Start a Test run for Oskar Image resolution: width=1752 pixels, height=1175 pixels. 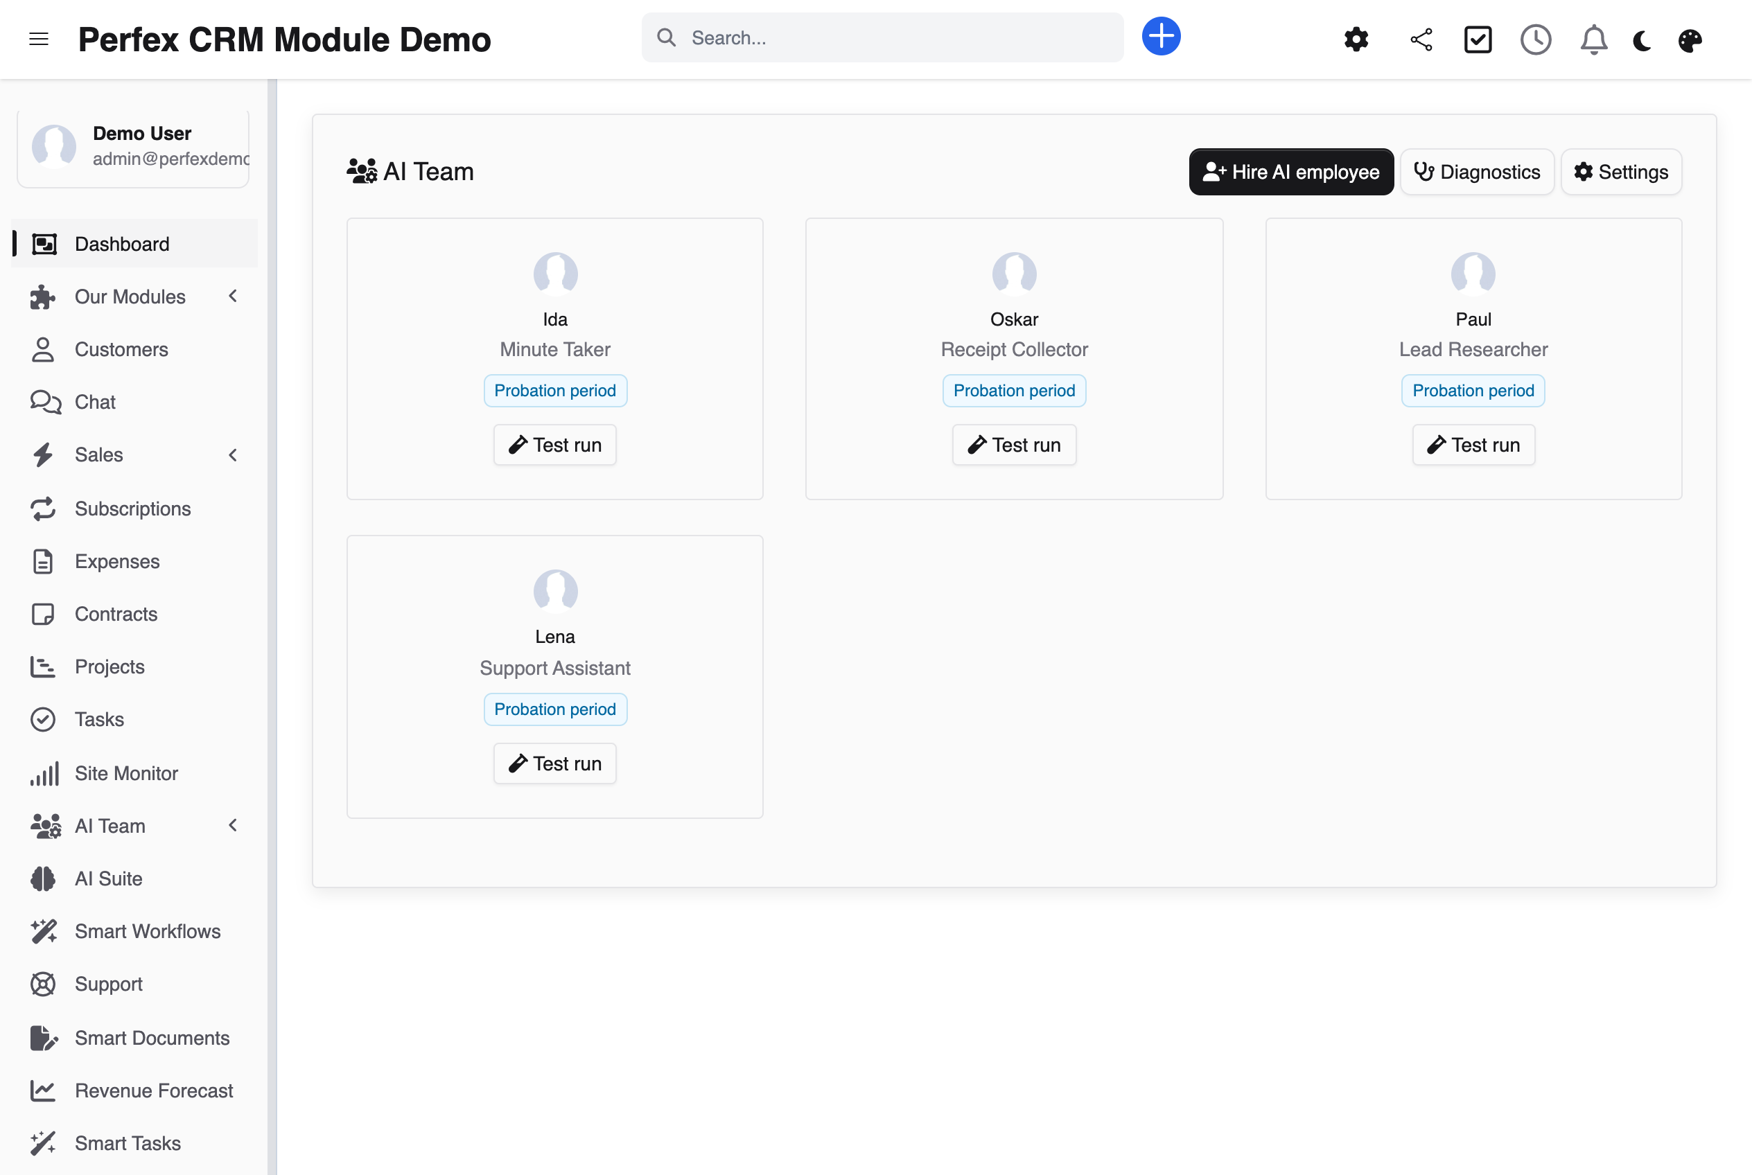(1013, 445)
